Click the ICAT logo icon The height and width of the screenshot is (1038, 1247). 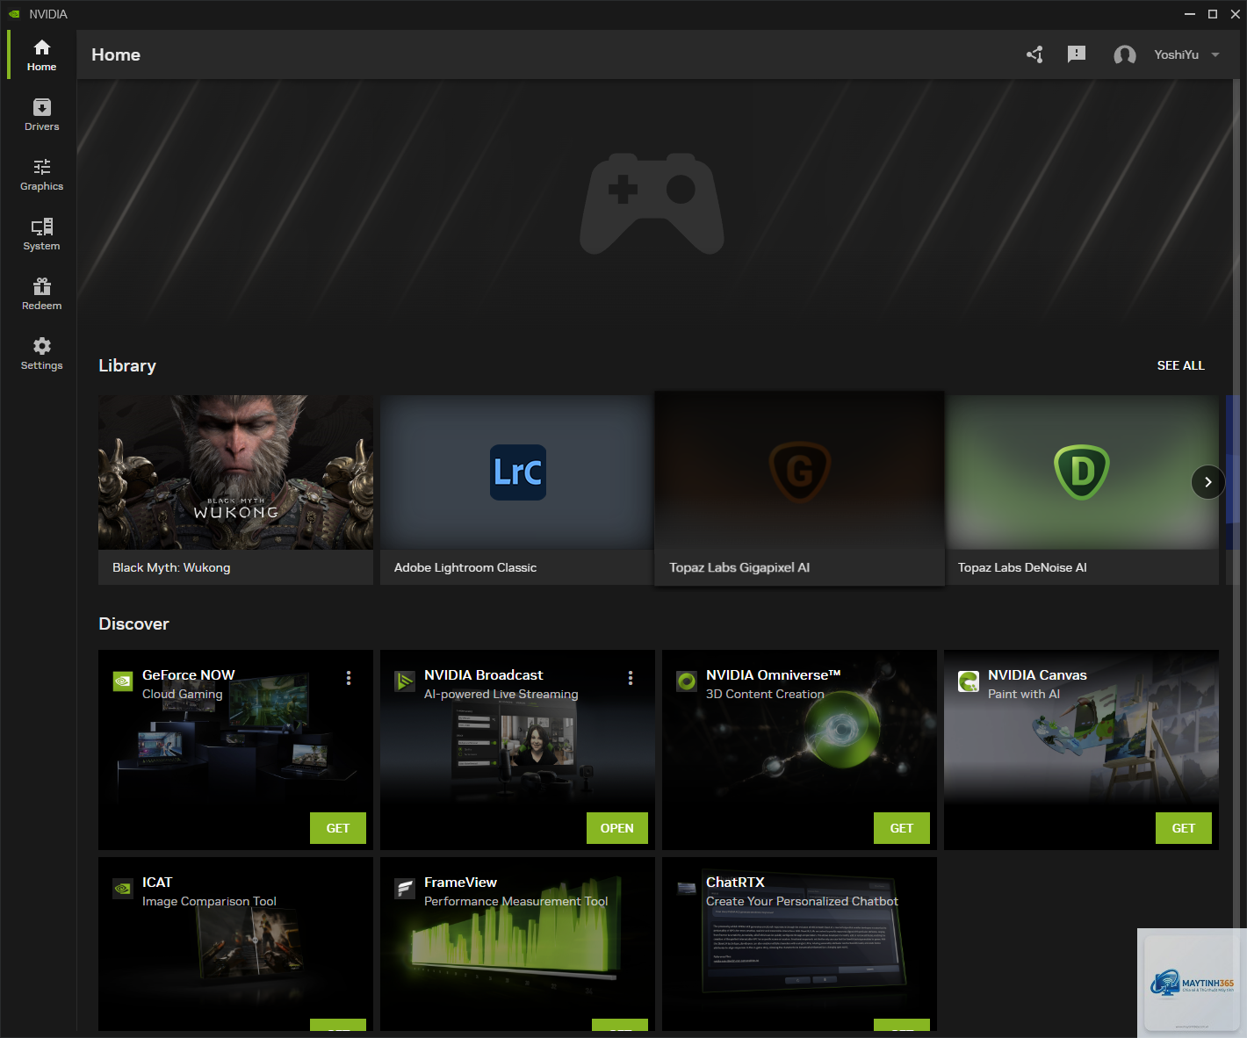(123, 889)
